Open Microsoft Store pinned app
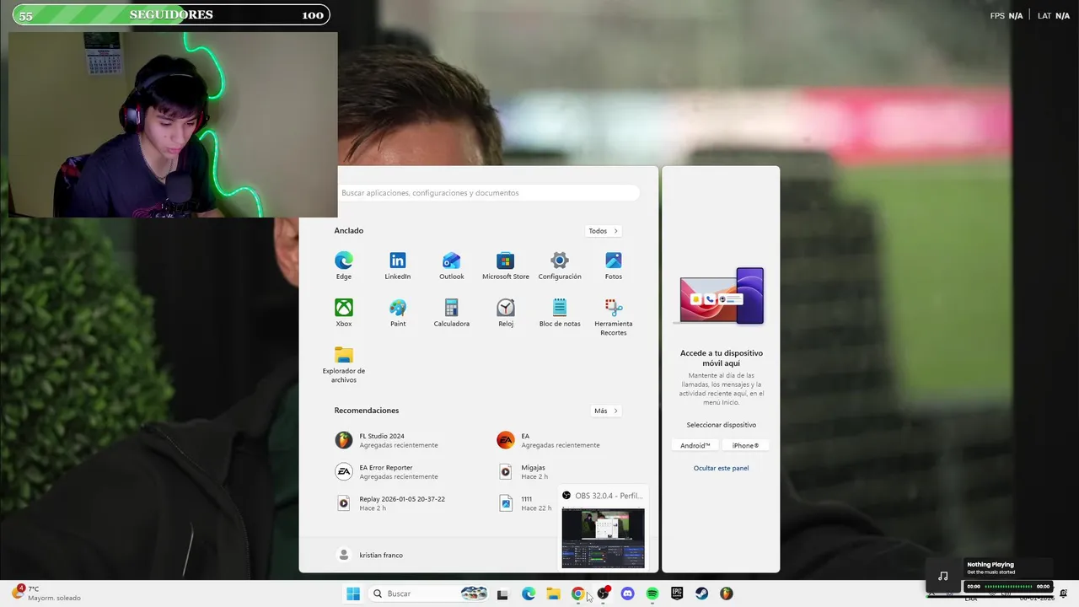This screenshot has height=607, width=1079. (506, 266)
